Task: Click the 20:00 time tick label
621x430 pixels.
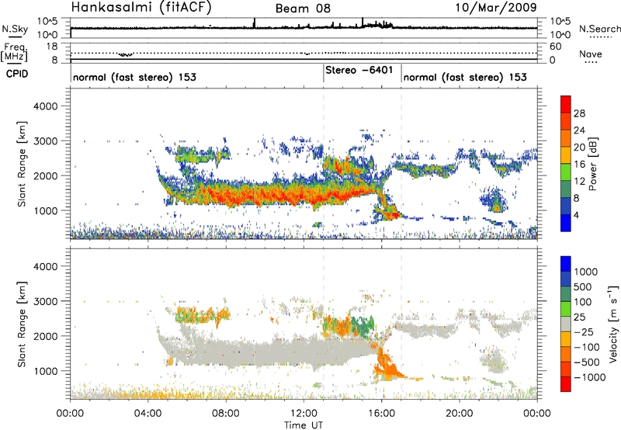Action: pyautogui.click(x=460, y=414)
